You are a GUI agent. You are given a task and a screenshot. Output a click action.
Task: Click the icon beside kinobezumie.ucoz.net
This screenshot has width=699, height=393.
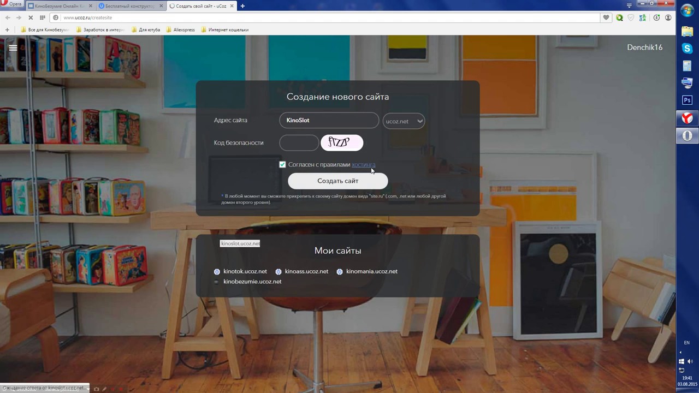[x=217, y=282]
